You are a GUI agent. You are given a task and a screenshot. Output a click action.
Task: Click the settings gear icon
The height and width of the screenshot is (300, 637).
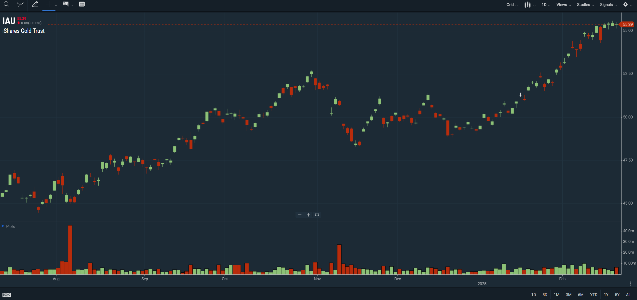625,4
